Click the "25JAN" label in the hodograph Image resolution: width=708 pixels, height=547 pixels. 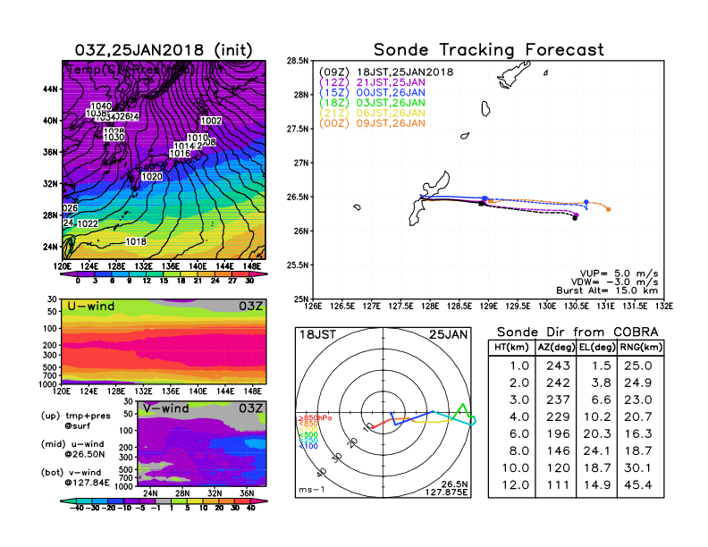click(449, 334)
